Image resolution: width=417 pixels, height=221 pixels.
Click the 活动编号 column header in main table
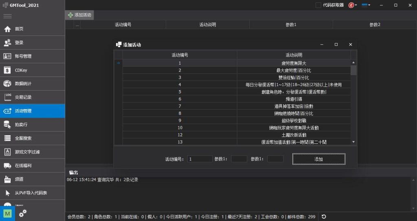tap(123, 25)
